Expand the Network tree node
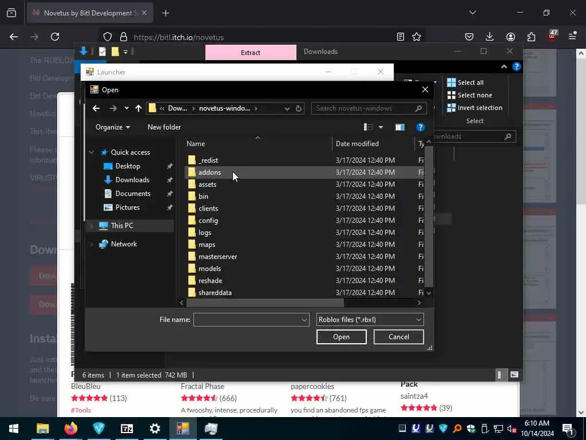Viewport: 586px width, 440px height. coord(92,244)
